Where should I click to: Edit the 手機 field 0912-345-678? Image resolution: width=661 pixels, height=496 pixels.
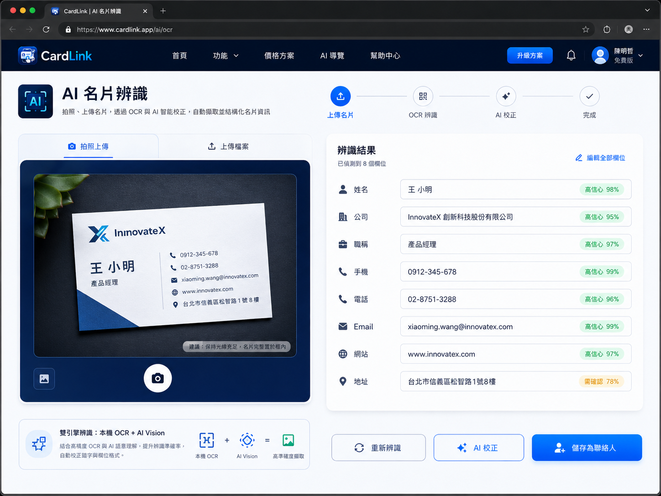[x=516, y=272]
